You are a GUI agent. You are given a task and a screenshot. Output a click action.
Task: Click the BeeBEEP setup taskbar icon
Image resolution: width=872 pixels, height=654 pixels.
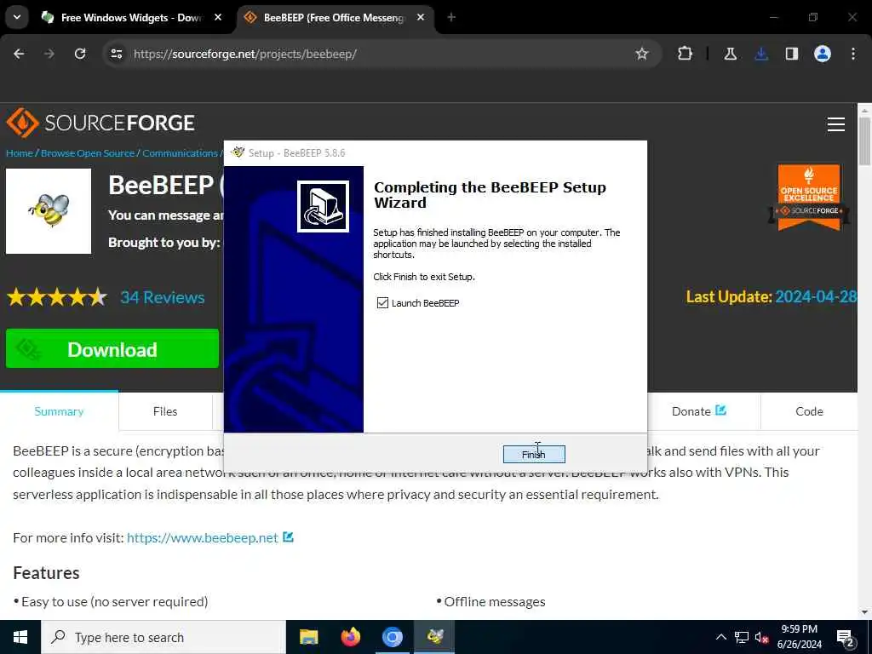coord(435,637)
